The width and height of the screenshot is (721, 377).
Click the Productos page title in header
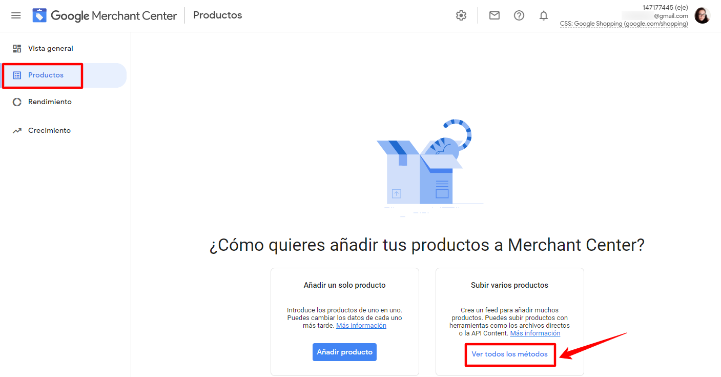click(x=218, y=15)
